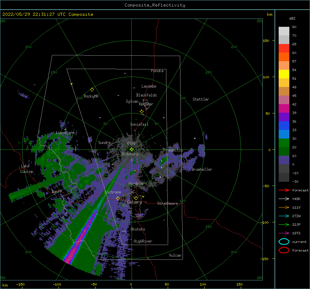Viewport: 310px width, 289px height.
Task: Click the Stettler city label
Action: tap(201, 99)
